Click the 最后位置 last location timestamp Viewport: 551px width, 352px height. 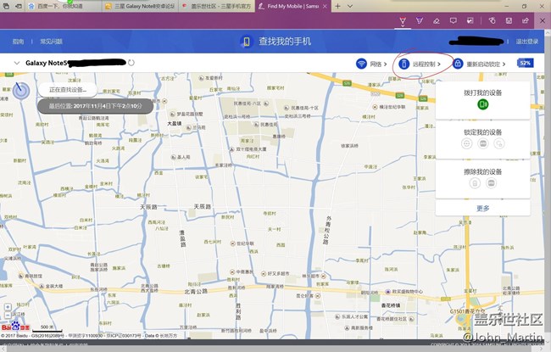point(95,106)
